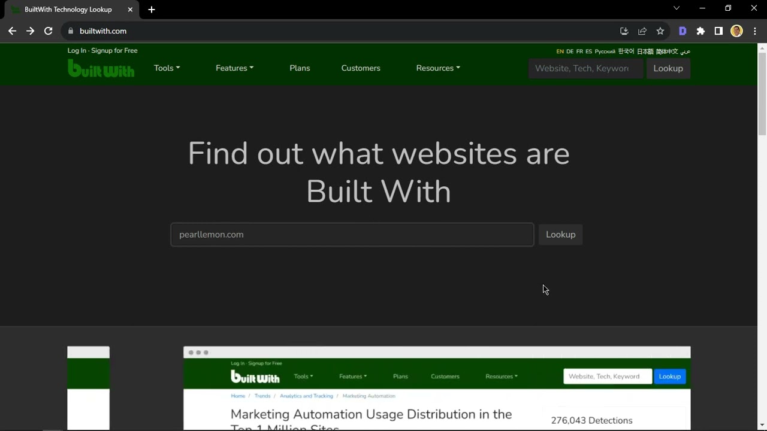Screen dimensions: 767x431
Task: Click the page vertical scrollbar thumb
Action: tap(762, 94)
